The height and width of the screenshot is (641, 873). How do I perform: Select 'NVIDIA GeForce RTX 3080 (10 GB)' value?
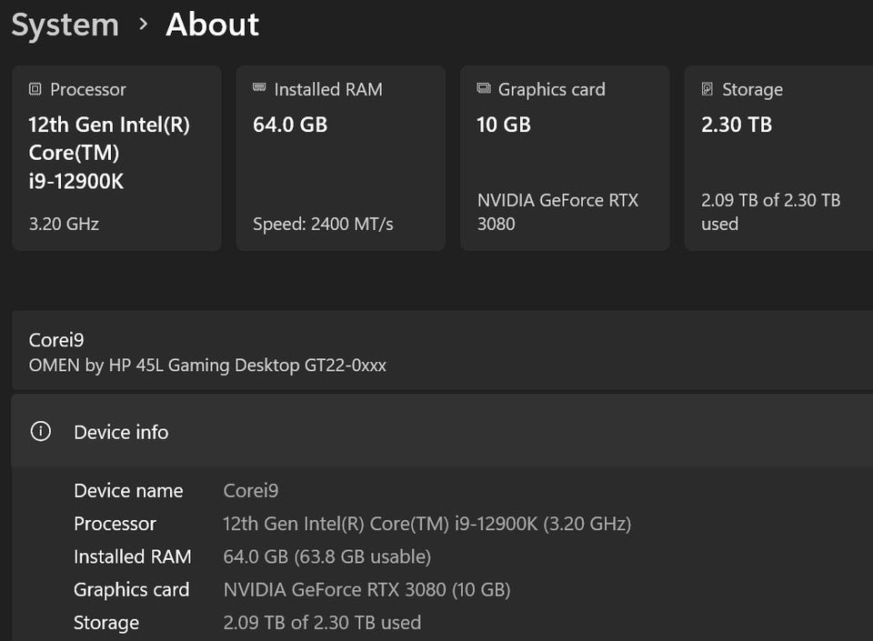366,590
